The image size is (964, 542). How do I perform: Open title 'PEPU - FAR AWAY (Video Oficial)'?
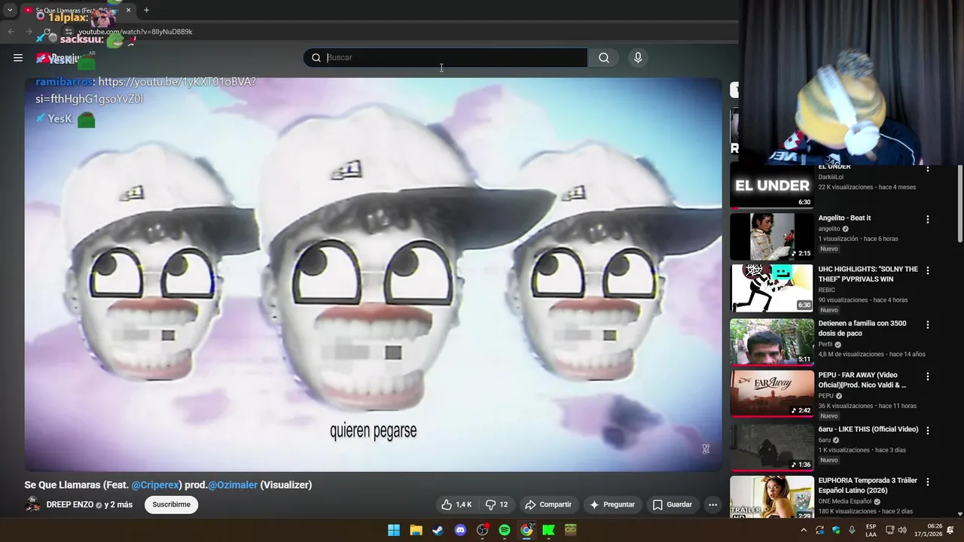click(862, 380)
